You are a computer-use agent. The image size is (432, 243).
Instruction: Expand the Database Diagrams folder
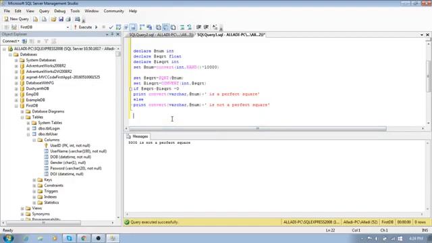pos(22,111)
